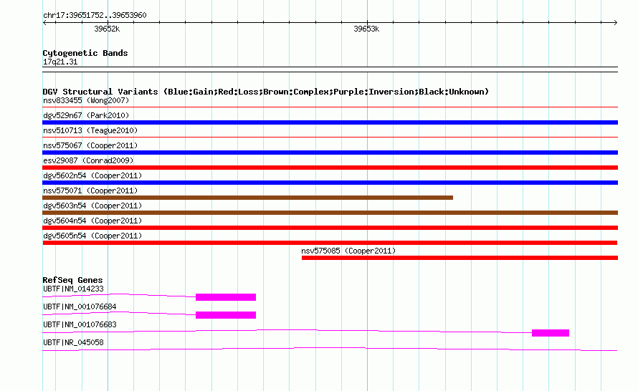This screenshot has height=391, width=638.
Task: Click the UBTF NM_001076684 magenta exon block
Action: click(x=226, y=315)
